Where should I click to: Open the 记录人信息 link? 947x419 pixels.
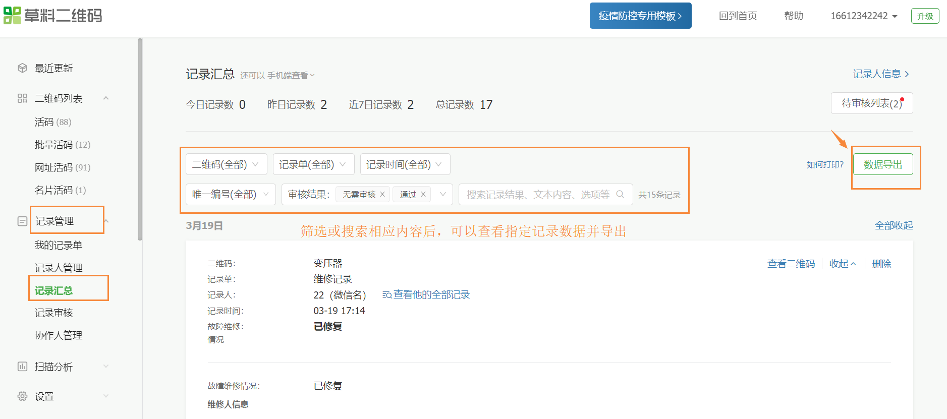[x=881, y=74]
